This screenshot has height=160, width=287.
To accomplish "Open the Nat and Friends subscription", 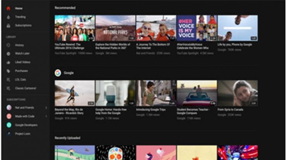I will point(24,108).
